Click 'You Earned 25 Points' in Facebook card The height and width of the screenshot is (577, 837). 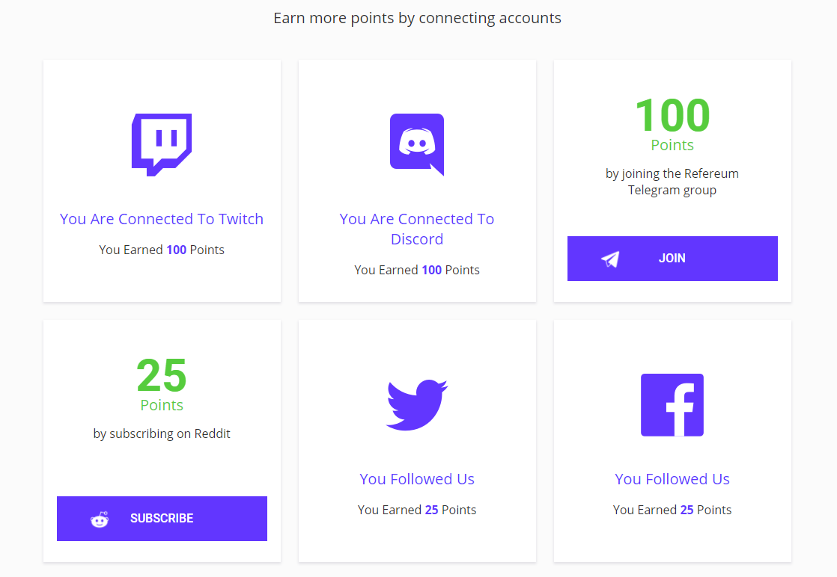tap(672, 510)
